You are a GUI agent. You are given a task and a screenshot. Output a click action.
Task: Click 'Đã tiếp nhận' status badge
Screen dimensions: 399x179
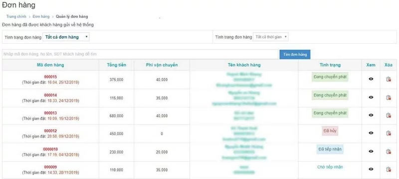pos(330,149)
